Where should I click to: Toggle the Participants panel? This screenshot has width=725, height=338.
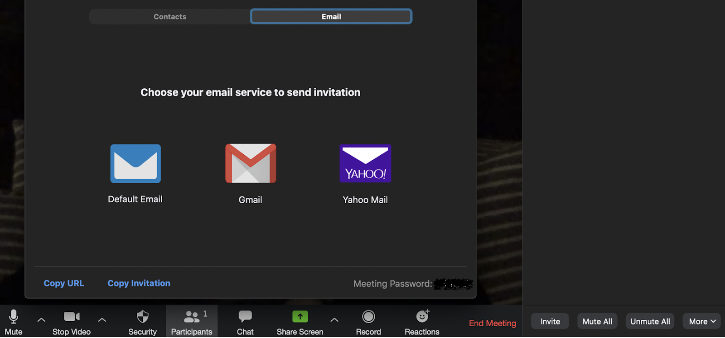[192, 322]
